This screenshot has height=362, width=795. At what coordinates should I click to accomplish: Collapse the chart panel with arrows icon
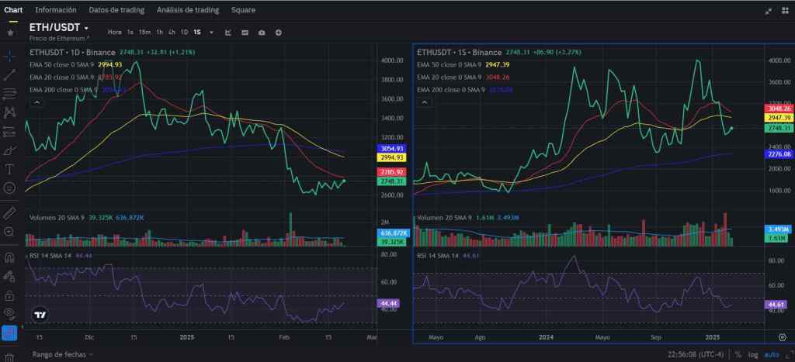[769, 11]
